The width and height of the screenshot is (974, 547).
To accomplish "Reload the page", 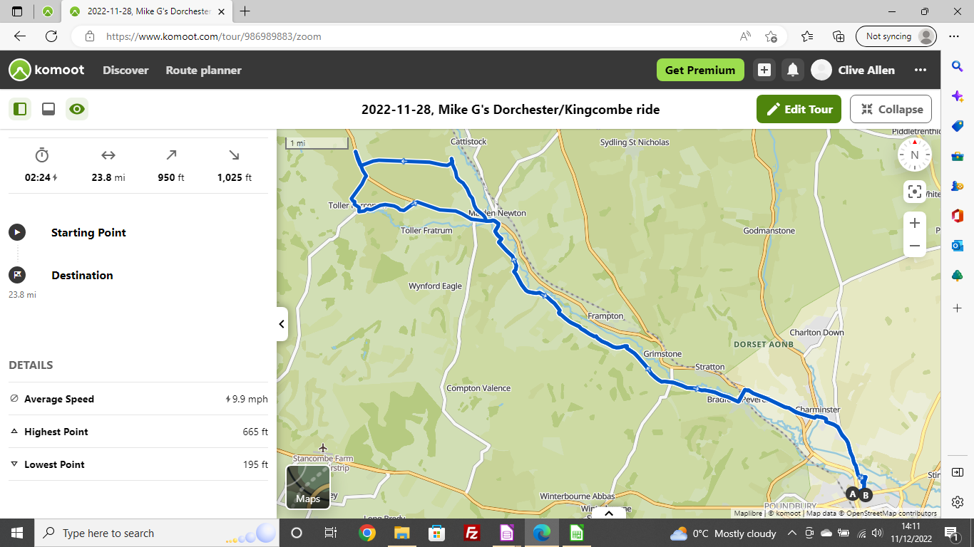I will [51, 36].
